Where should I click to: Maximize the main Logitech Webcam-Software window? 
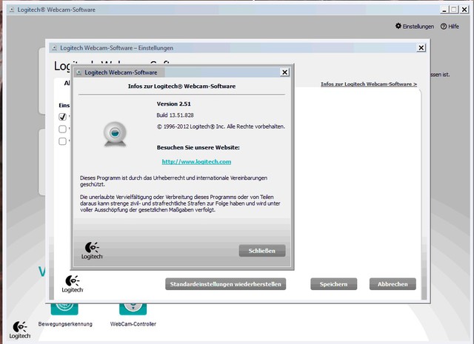[x=454, y=10]
